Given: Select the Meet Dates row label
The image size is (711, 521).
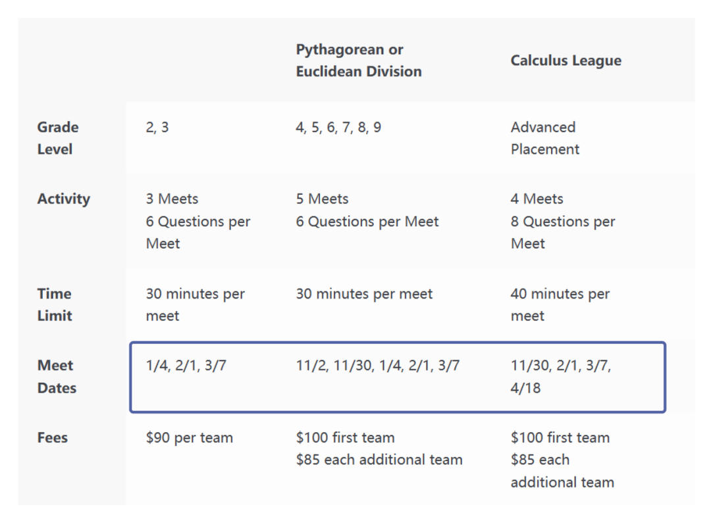Looking at the screenshot, I should click(57, 376).
